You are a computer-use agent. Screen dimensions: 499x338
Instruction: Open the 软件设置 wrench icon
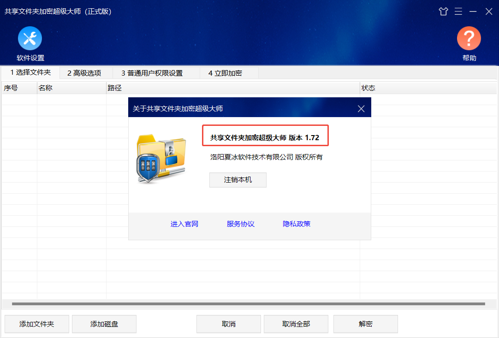pyautogui.click(x=30, y=38)
